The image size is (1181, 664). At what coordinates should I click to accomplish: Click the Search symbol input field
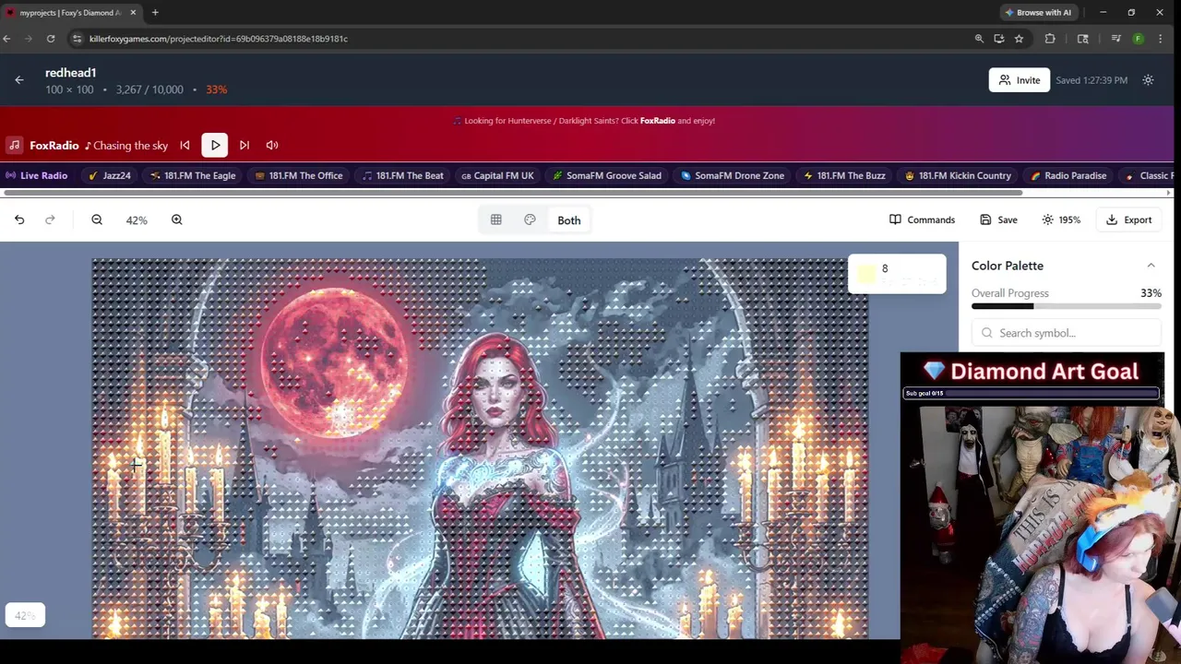[1067, 333]
